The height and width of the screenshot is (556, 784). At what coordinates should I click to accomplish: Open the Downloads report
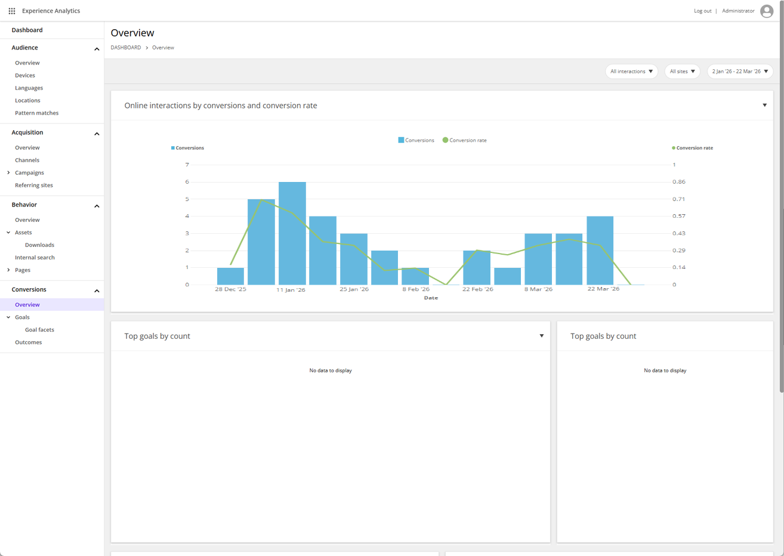pyautogui.click(x=39, y=245)
